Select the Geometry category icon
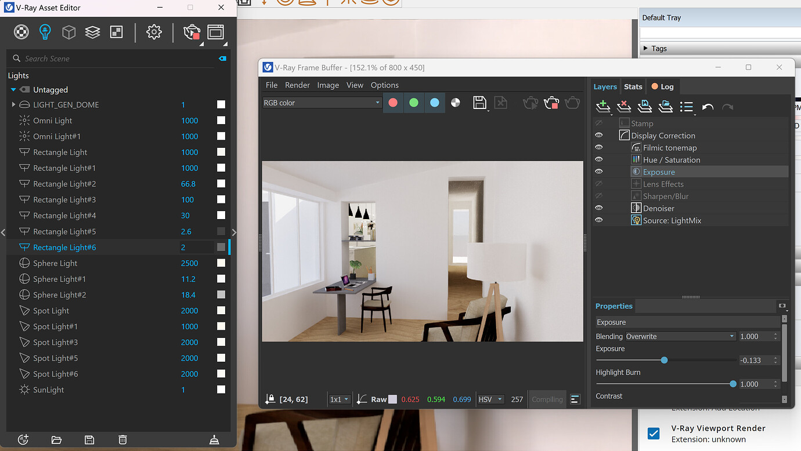Viewport: 801px width, 451px height. click(68, 32)
